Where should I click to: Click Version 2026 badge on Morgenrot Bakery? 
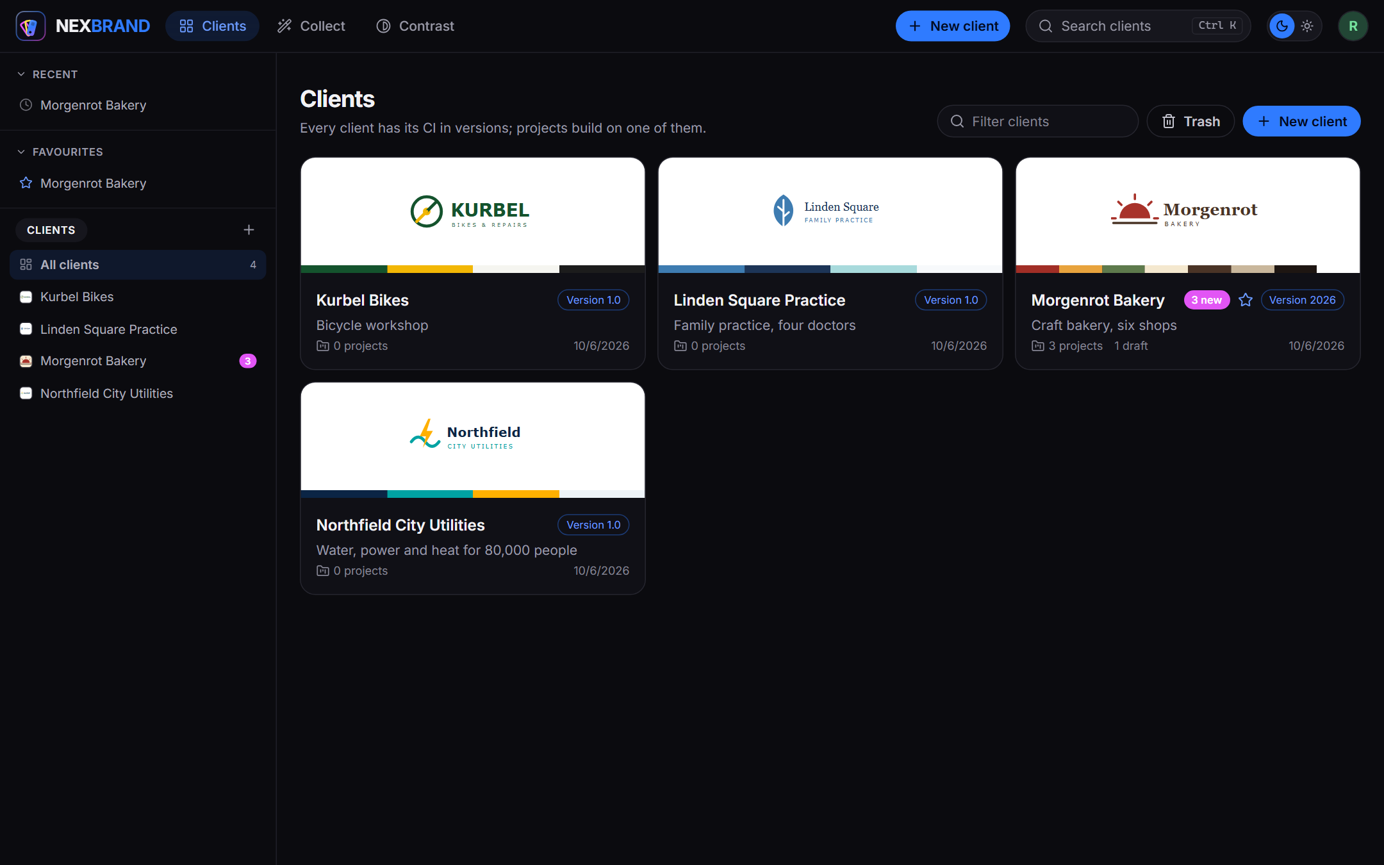point(1303,300)
